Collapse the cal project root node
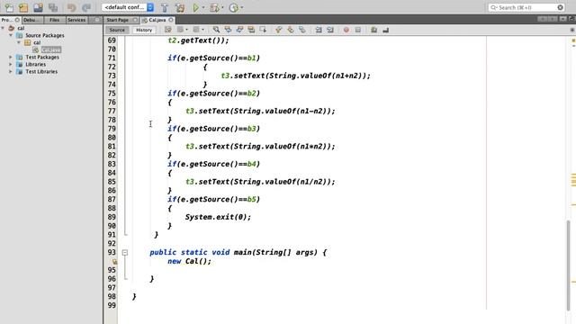The image size is (576, 324). 3,28
